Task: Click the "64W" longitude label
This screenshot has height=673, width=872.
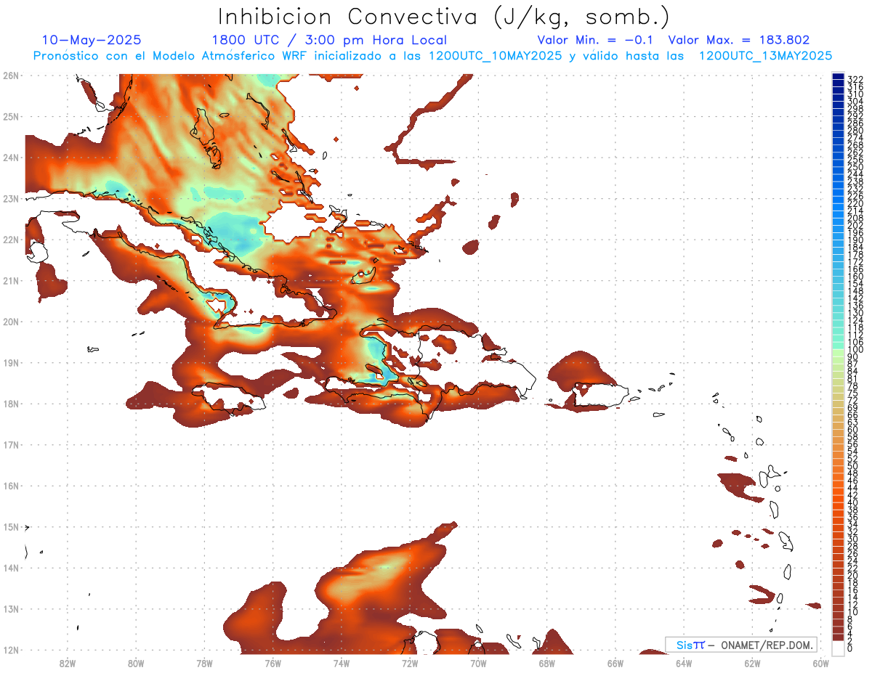Action: [684, 663]
